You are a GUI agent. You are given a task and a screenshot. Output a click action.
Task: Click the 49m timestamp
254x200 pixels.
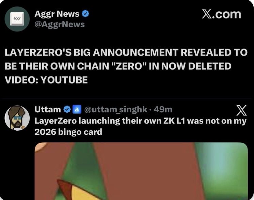(x=163, y=110)
